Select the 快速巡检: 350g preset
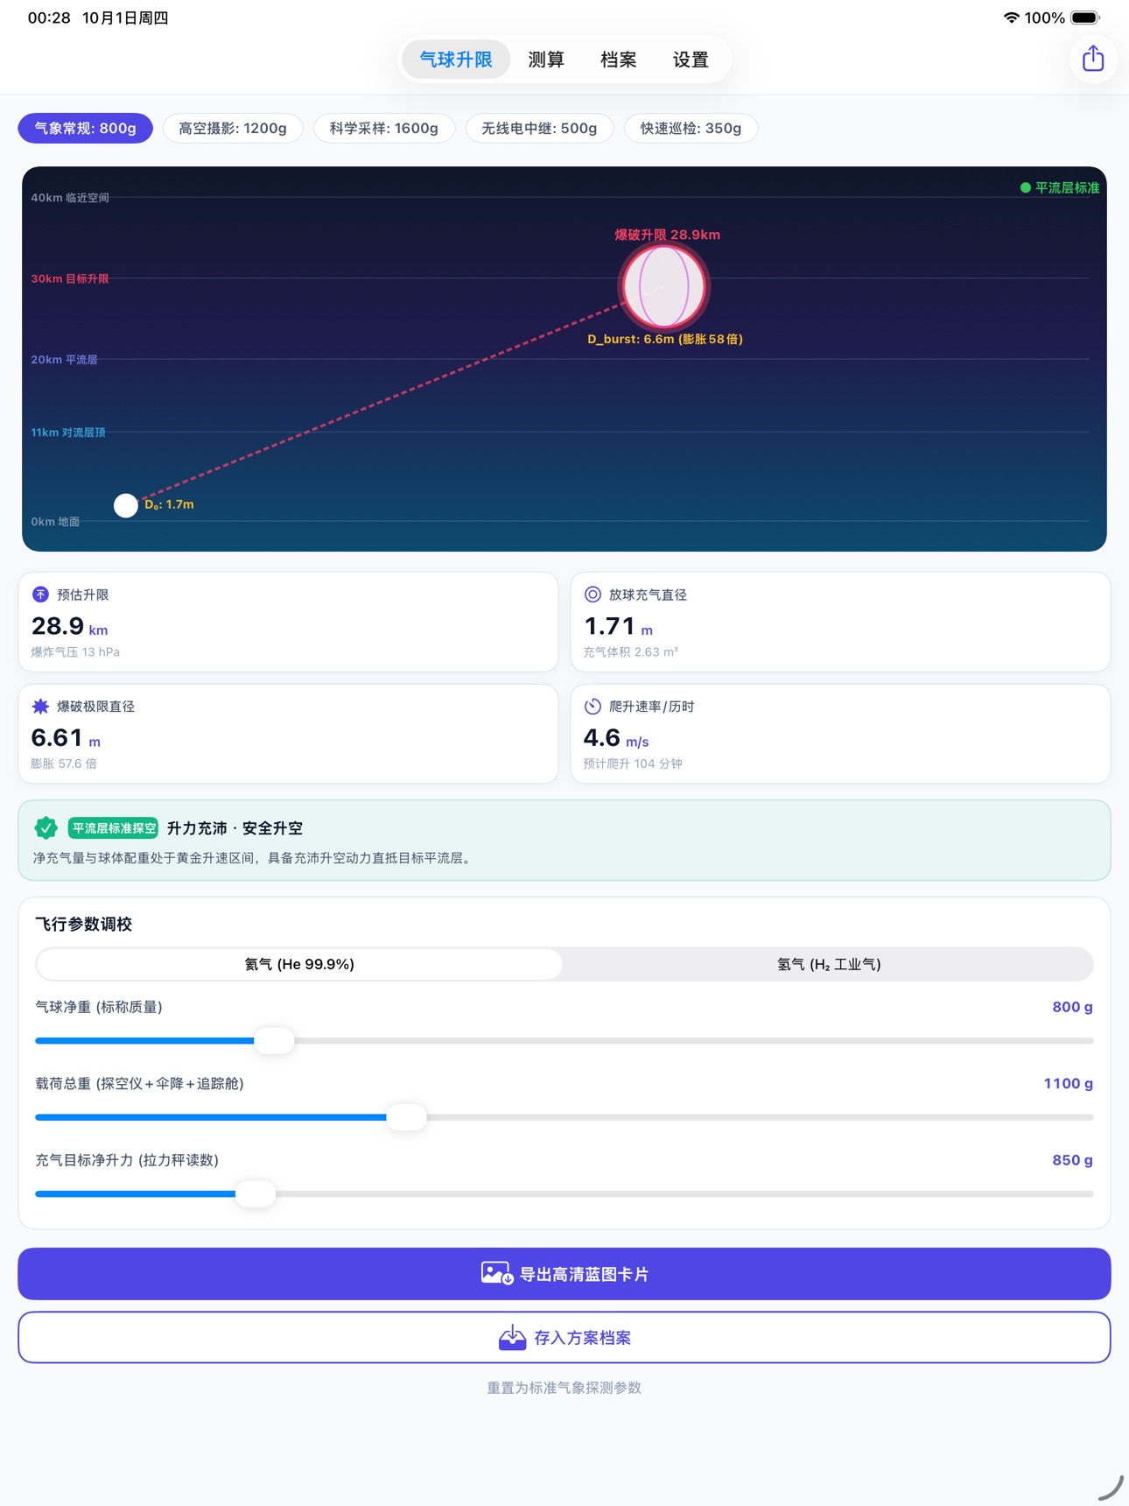This screenshot has width=1129, height=1506. [691, 128]
